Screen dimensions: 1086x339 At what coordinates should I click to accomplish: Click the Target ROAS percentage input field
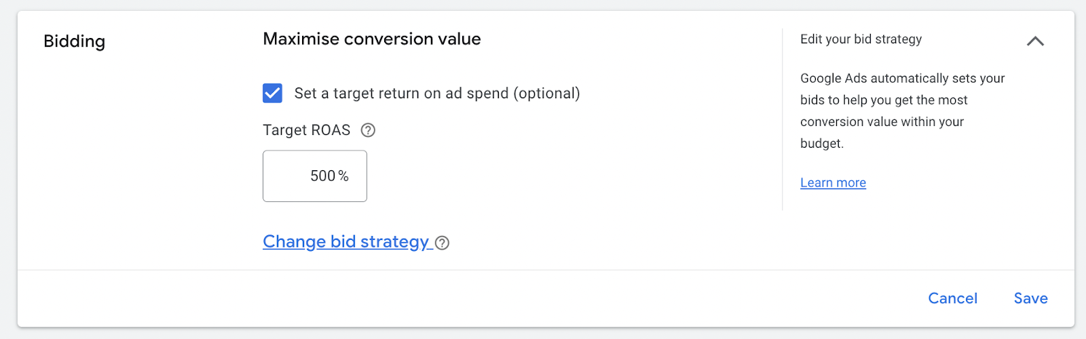point(315,176)
